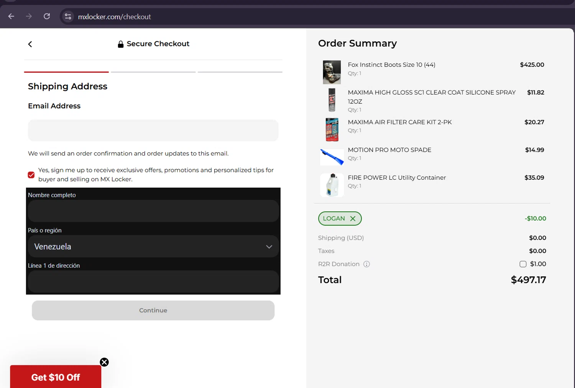The width and height of the screenshot is (575, 388).
Task: Open the País o región Venezuela dropdown
Action: pos(153,246)
